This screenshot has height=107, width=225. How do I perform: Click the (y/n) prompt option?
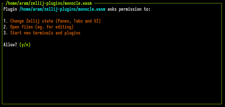[25, 45]
